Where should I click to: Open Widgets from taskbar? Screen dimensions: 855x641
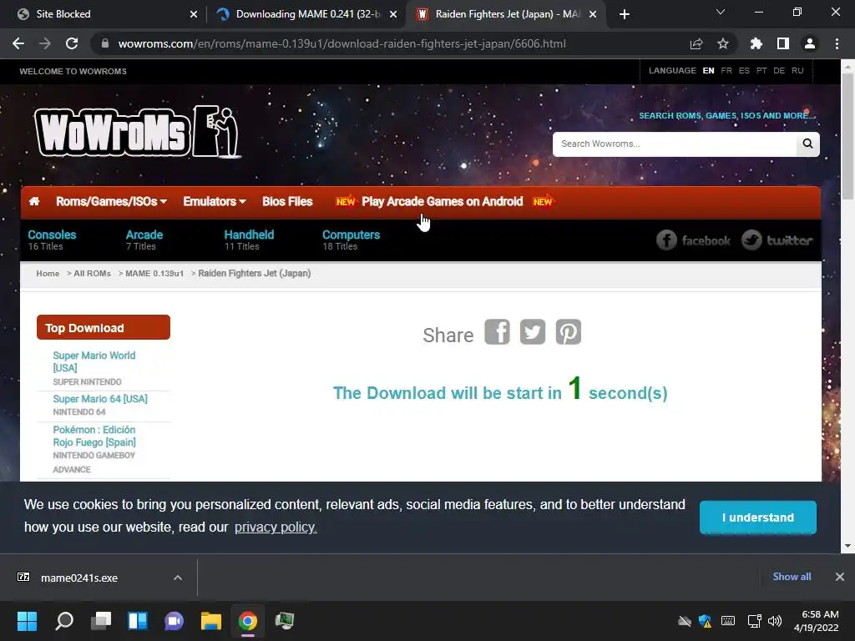[x=138, y=621]
